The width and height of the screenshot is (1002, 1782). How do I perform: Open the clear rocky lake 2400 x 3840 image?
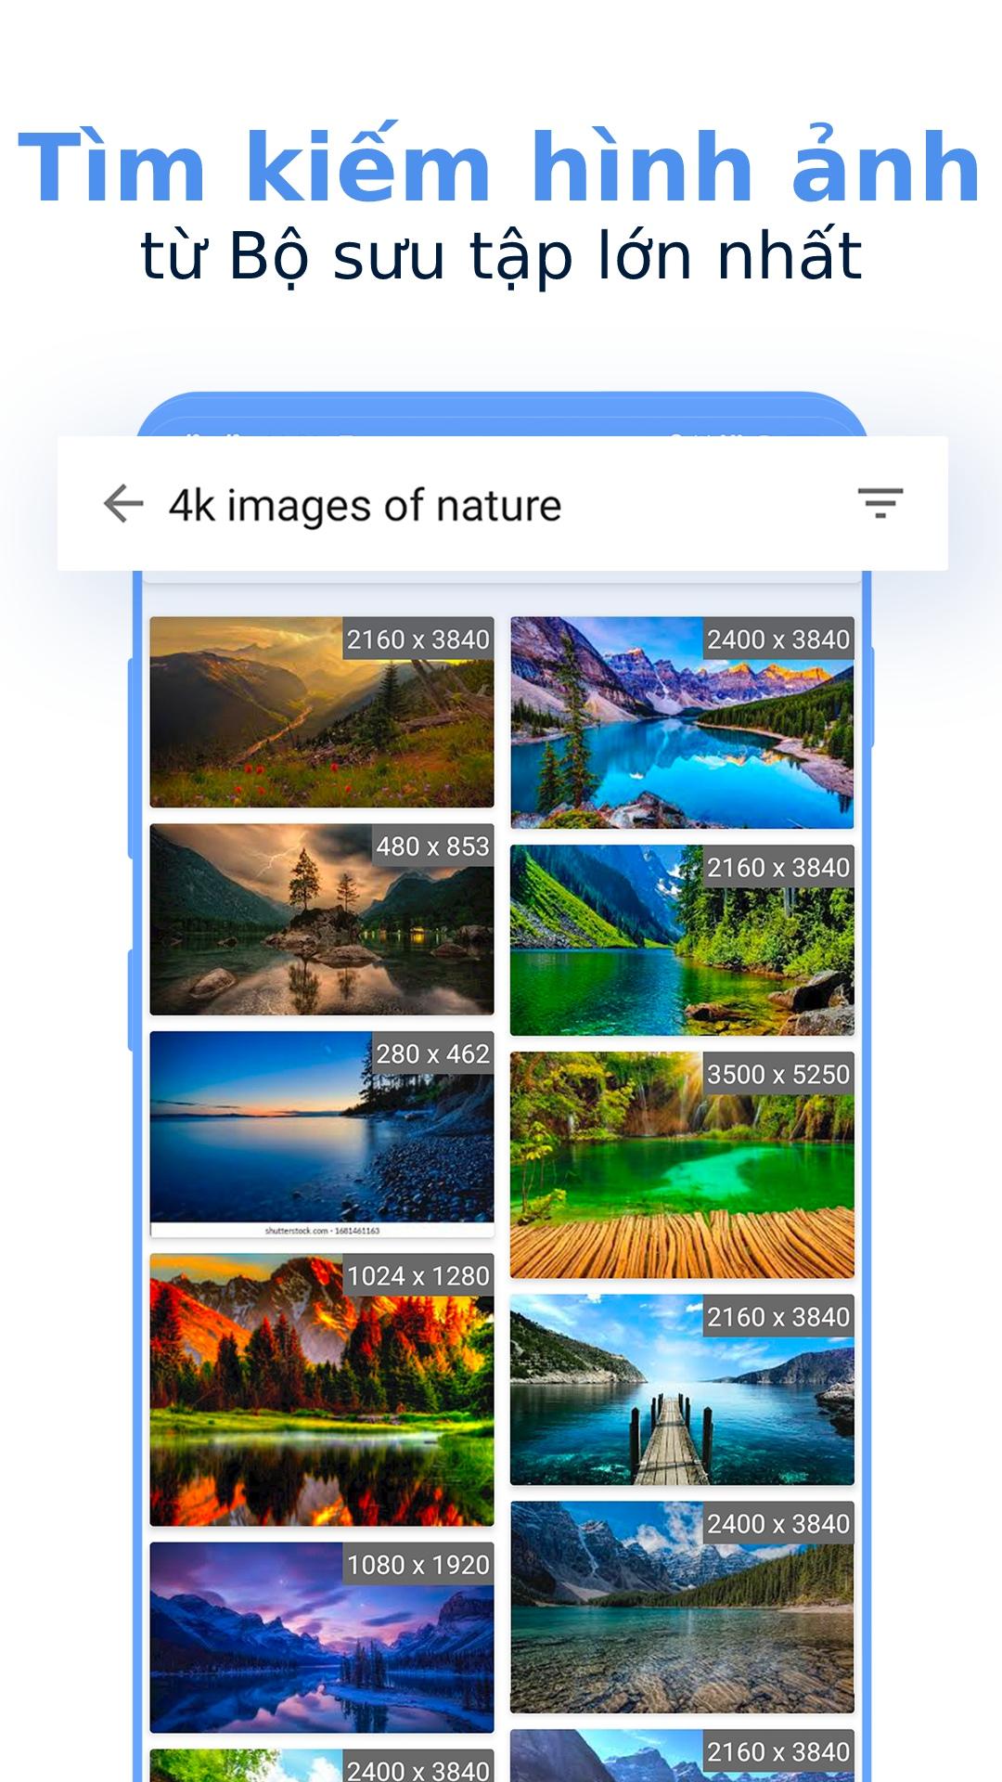click(682, 1607)
